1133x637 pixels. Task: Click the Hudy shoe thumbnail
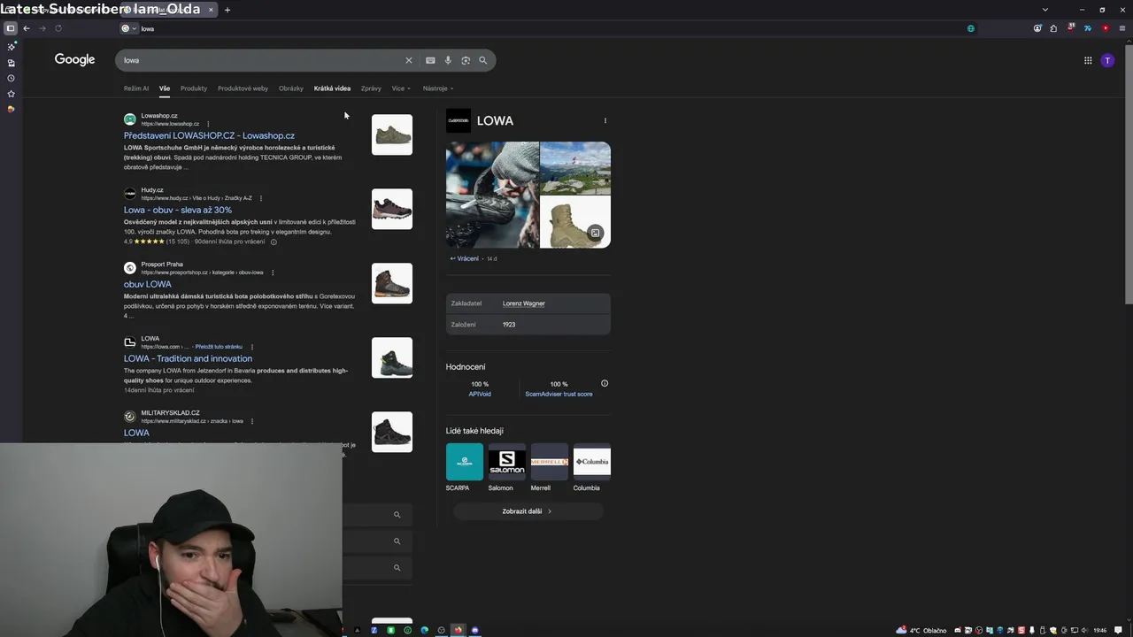click(392, 209)
